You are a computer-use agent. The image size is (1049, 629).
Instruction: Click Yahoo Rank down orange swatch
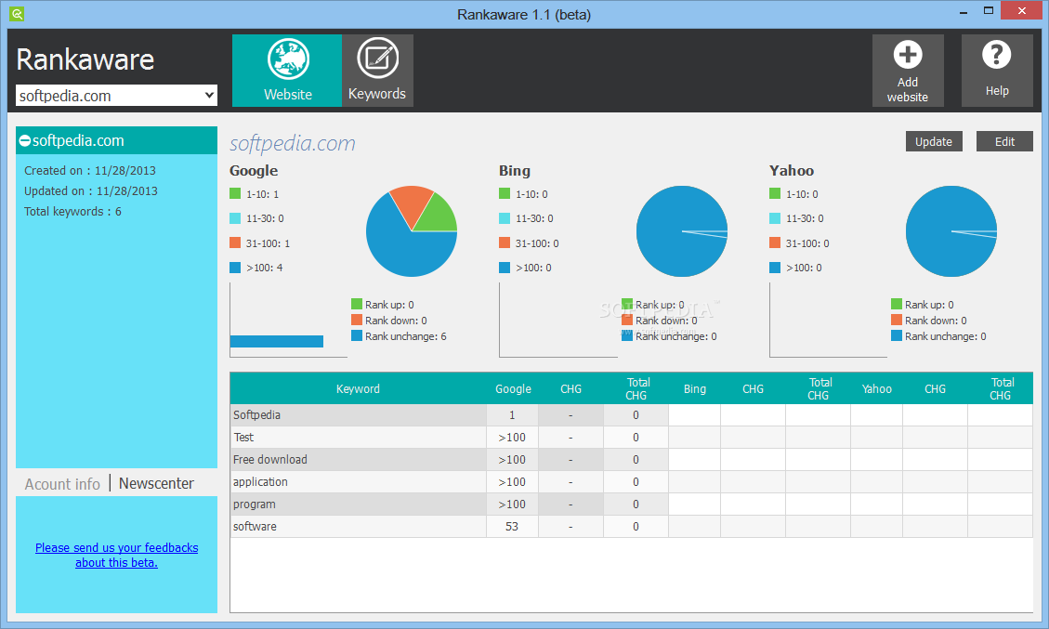(897, 320)
